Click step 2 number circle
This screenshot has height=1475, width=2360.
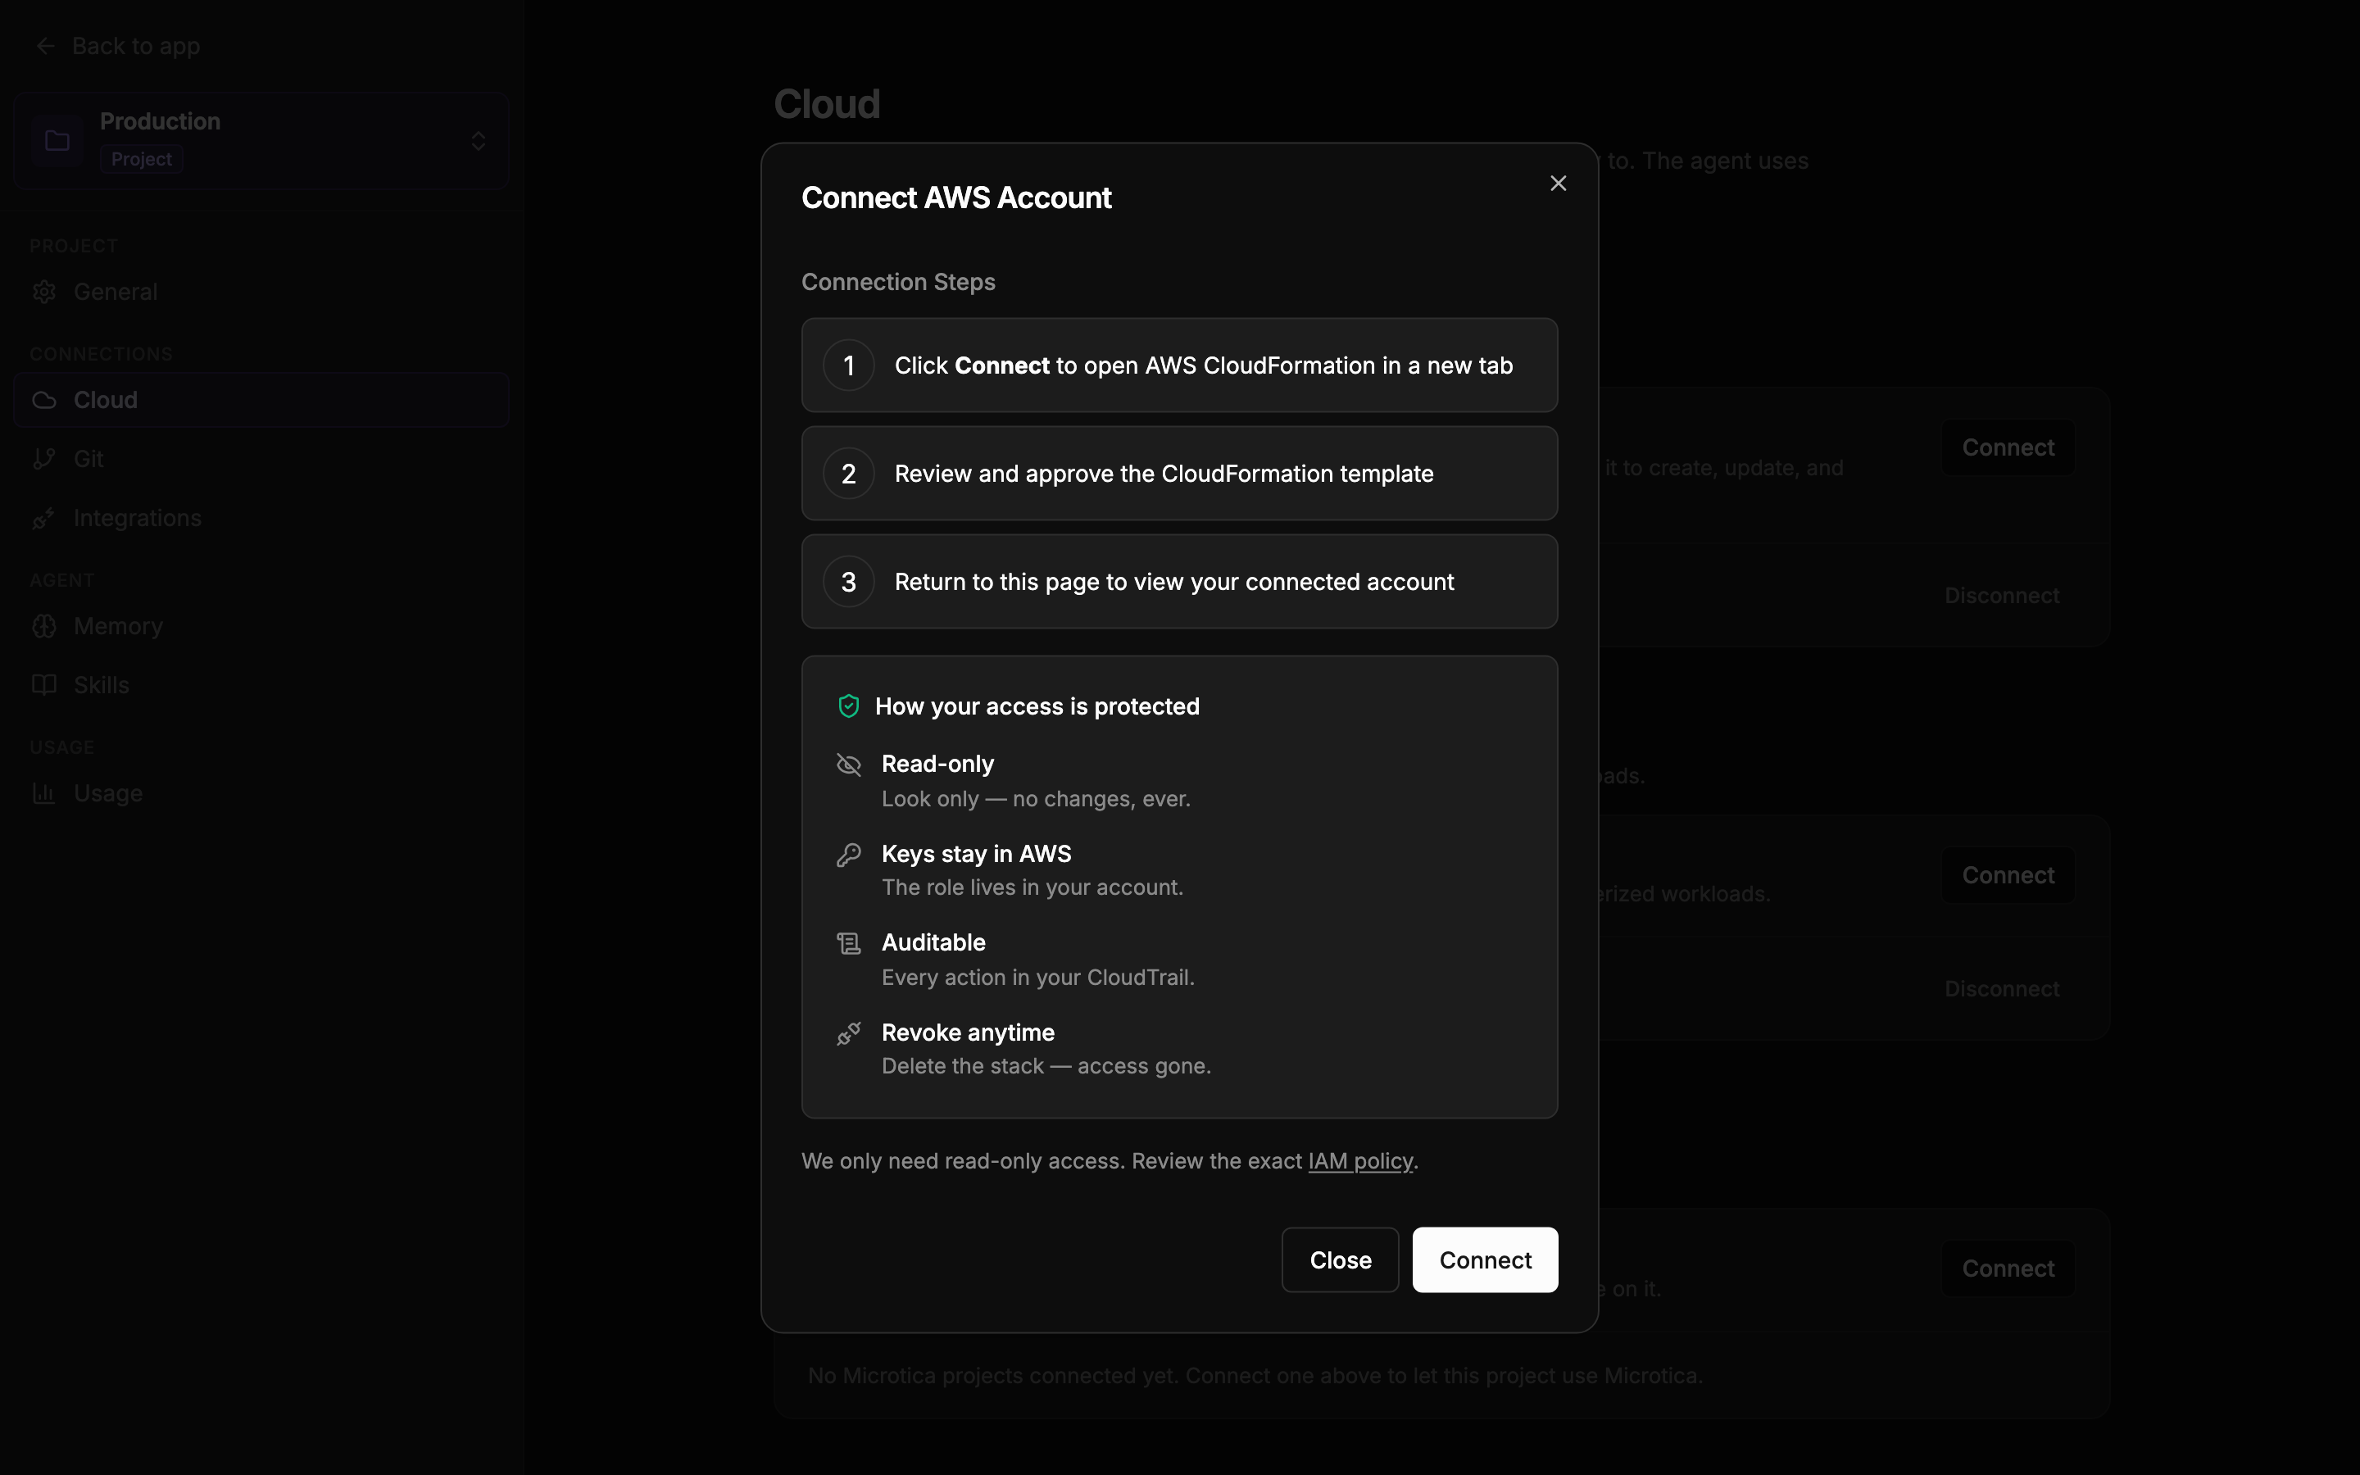tap(848, 474)
